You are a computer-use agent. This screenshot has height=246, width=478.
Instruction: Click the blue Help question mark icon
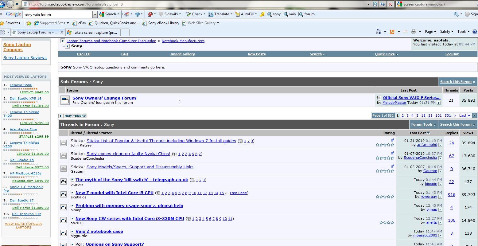pos(475,32)
